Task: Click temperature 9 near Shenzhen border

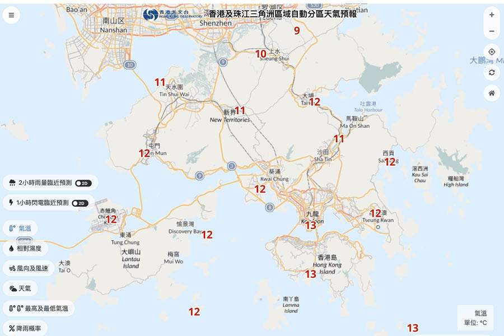Action: 297,31
